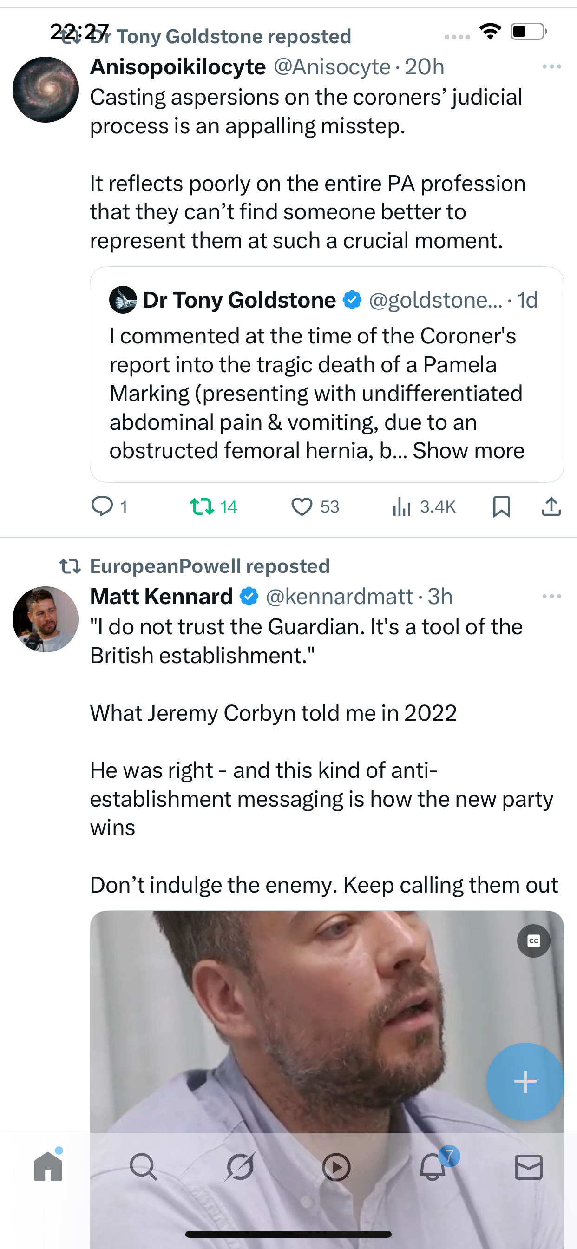
Task: Open Anisopoikilocyte's galaxy profile picture
Action: [x=46, y=90]
